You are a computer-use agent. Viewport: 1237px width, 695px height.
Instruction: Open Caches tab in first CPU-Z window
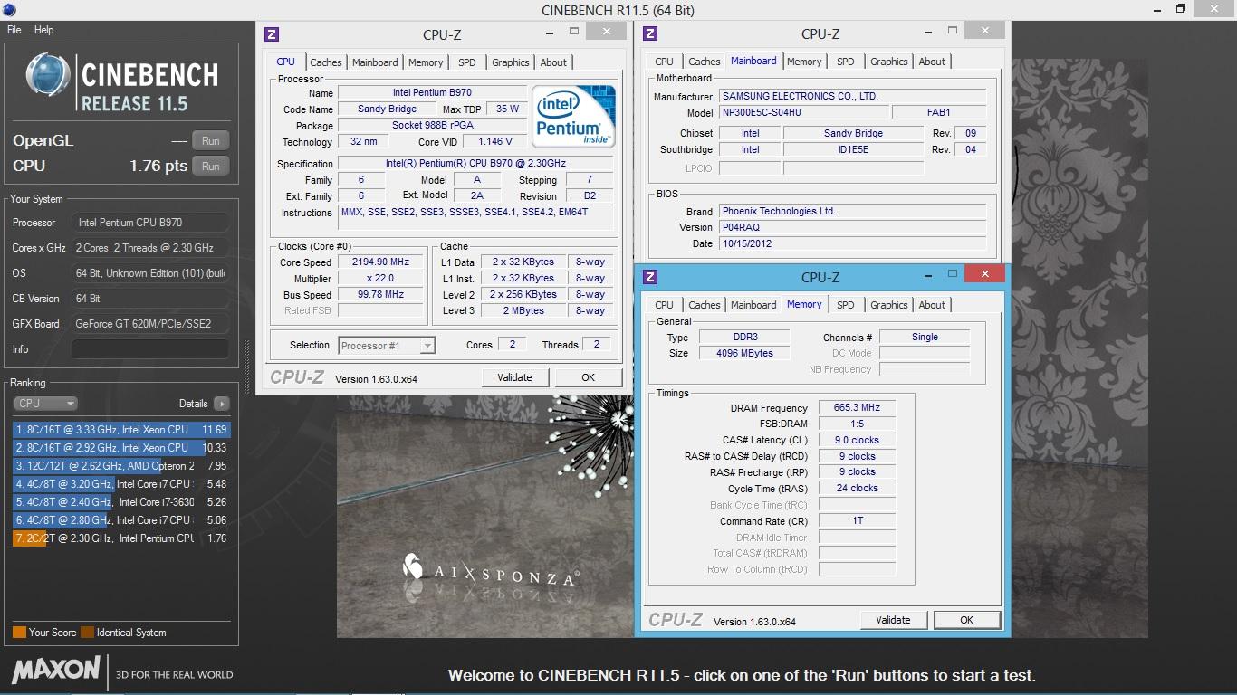(x=326, y=62)
